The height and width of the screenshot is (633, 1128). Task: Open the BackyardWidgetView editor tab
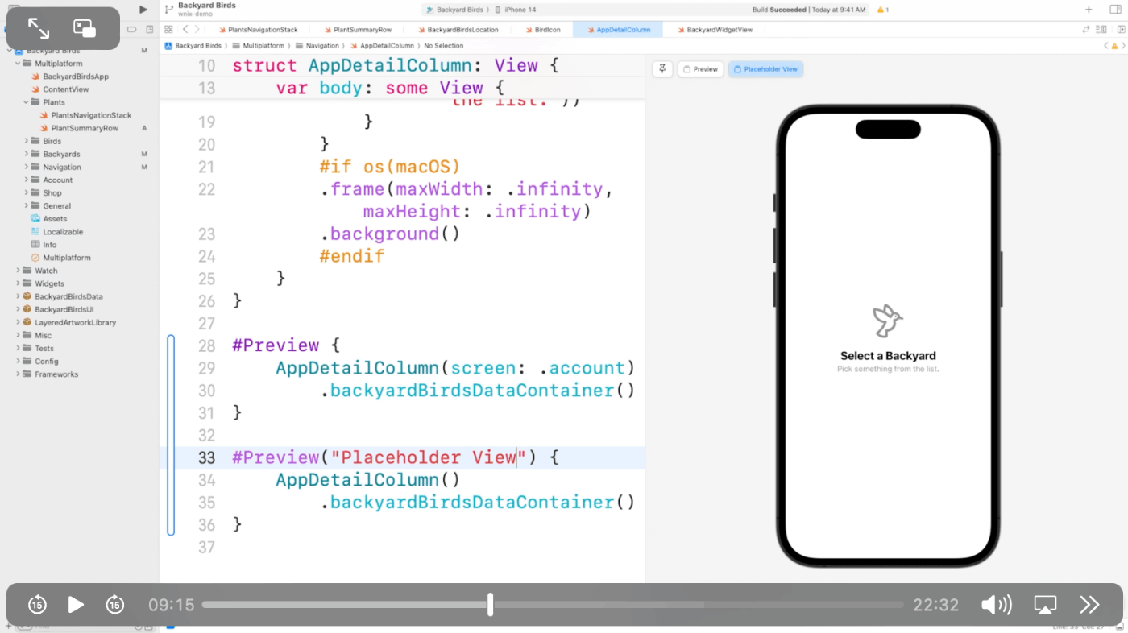(x=714, y=30)
